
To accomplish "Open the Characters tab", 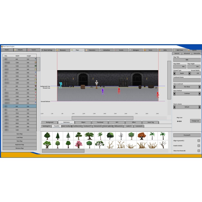I will 92,50.
